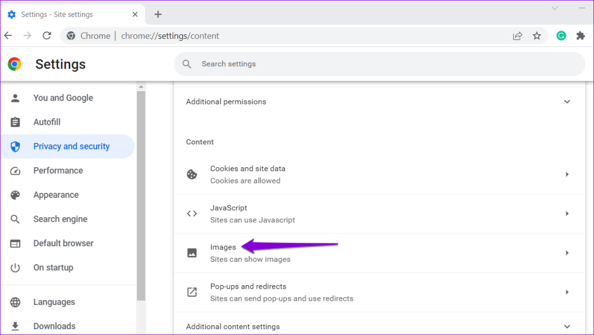Close the Settings - Site settings tab
The height and width of the screenshot is (335, 594).
(x=135, y=15)
